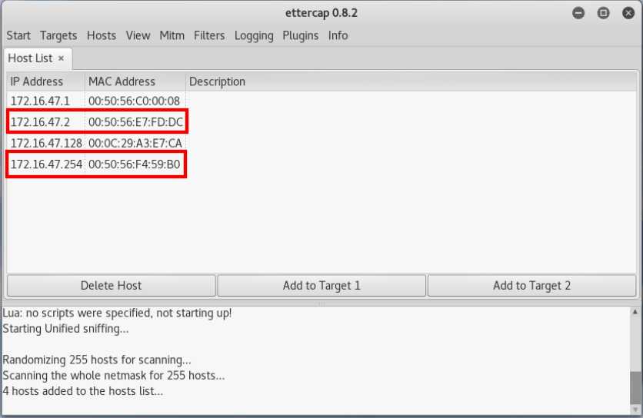Image resolution: width=643 pixels, height=418 pixels.
Task: Open the Logging menu
Action: 254,35
